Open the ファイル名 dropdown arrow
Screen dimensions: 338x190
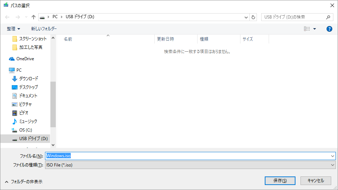click(x=333, y=156)
